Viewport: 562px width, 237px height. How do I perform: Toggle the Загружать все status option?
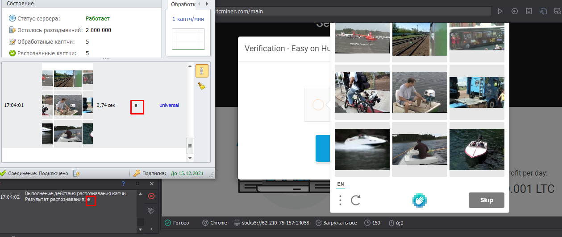tap(336, 223)
